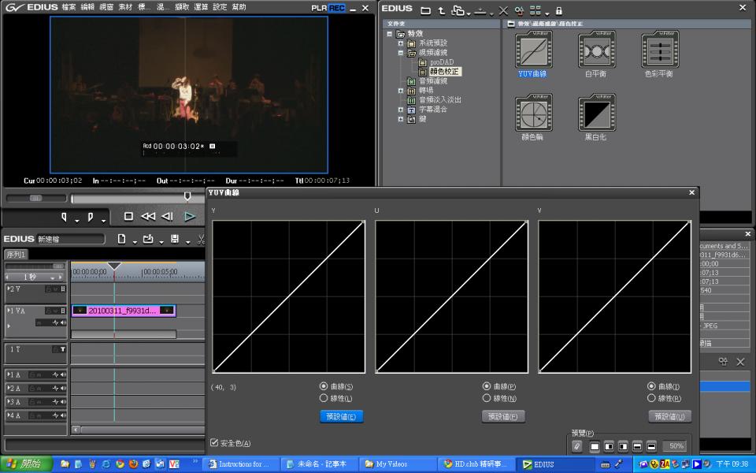Click the 預設值 button under V curve
Image resolution: width=756 pixels, height=473 pixels.
pyautogui.click(x=669, y=416)
